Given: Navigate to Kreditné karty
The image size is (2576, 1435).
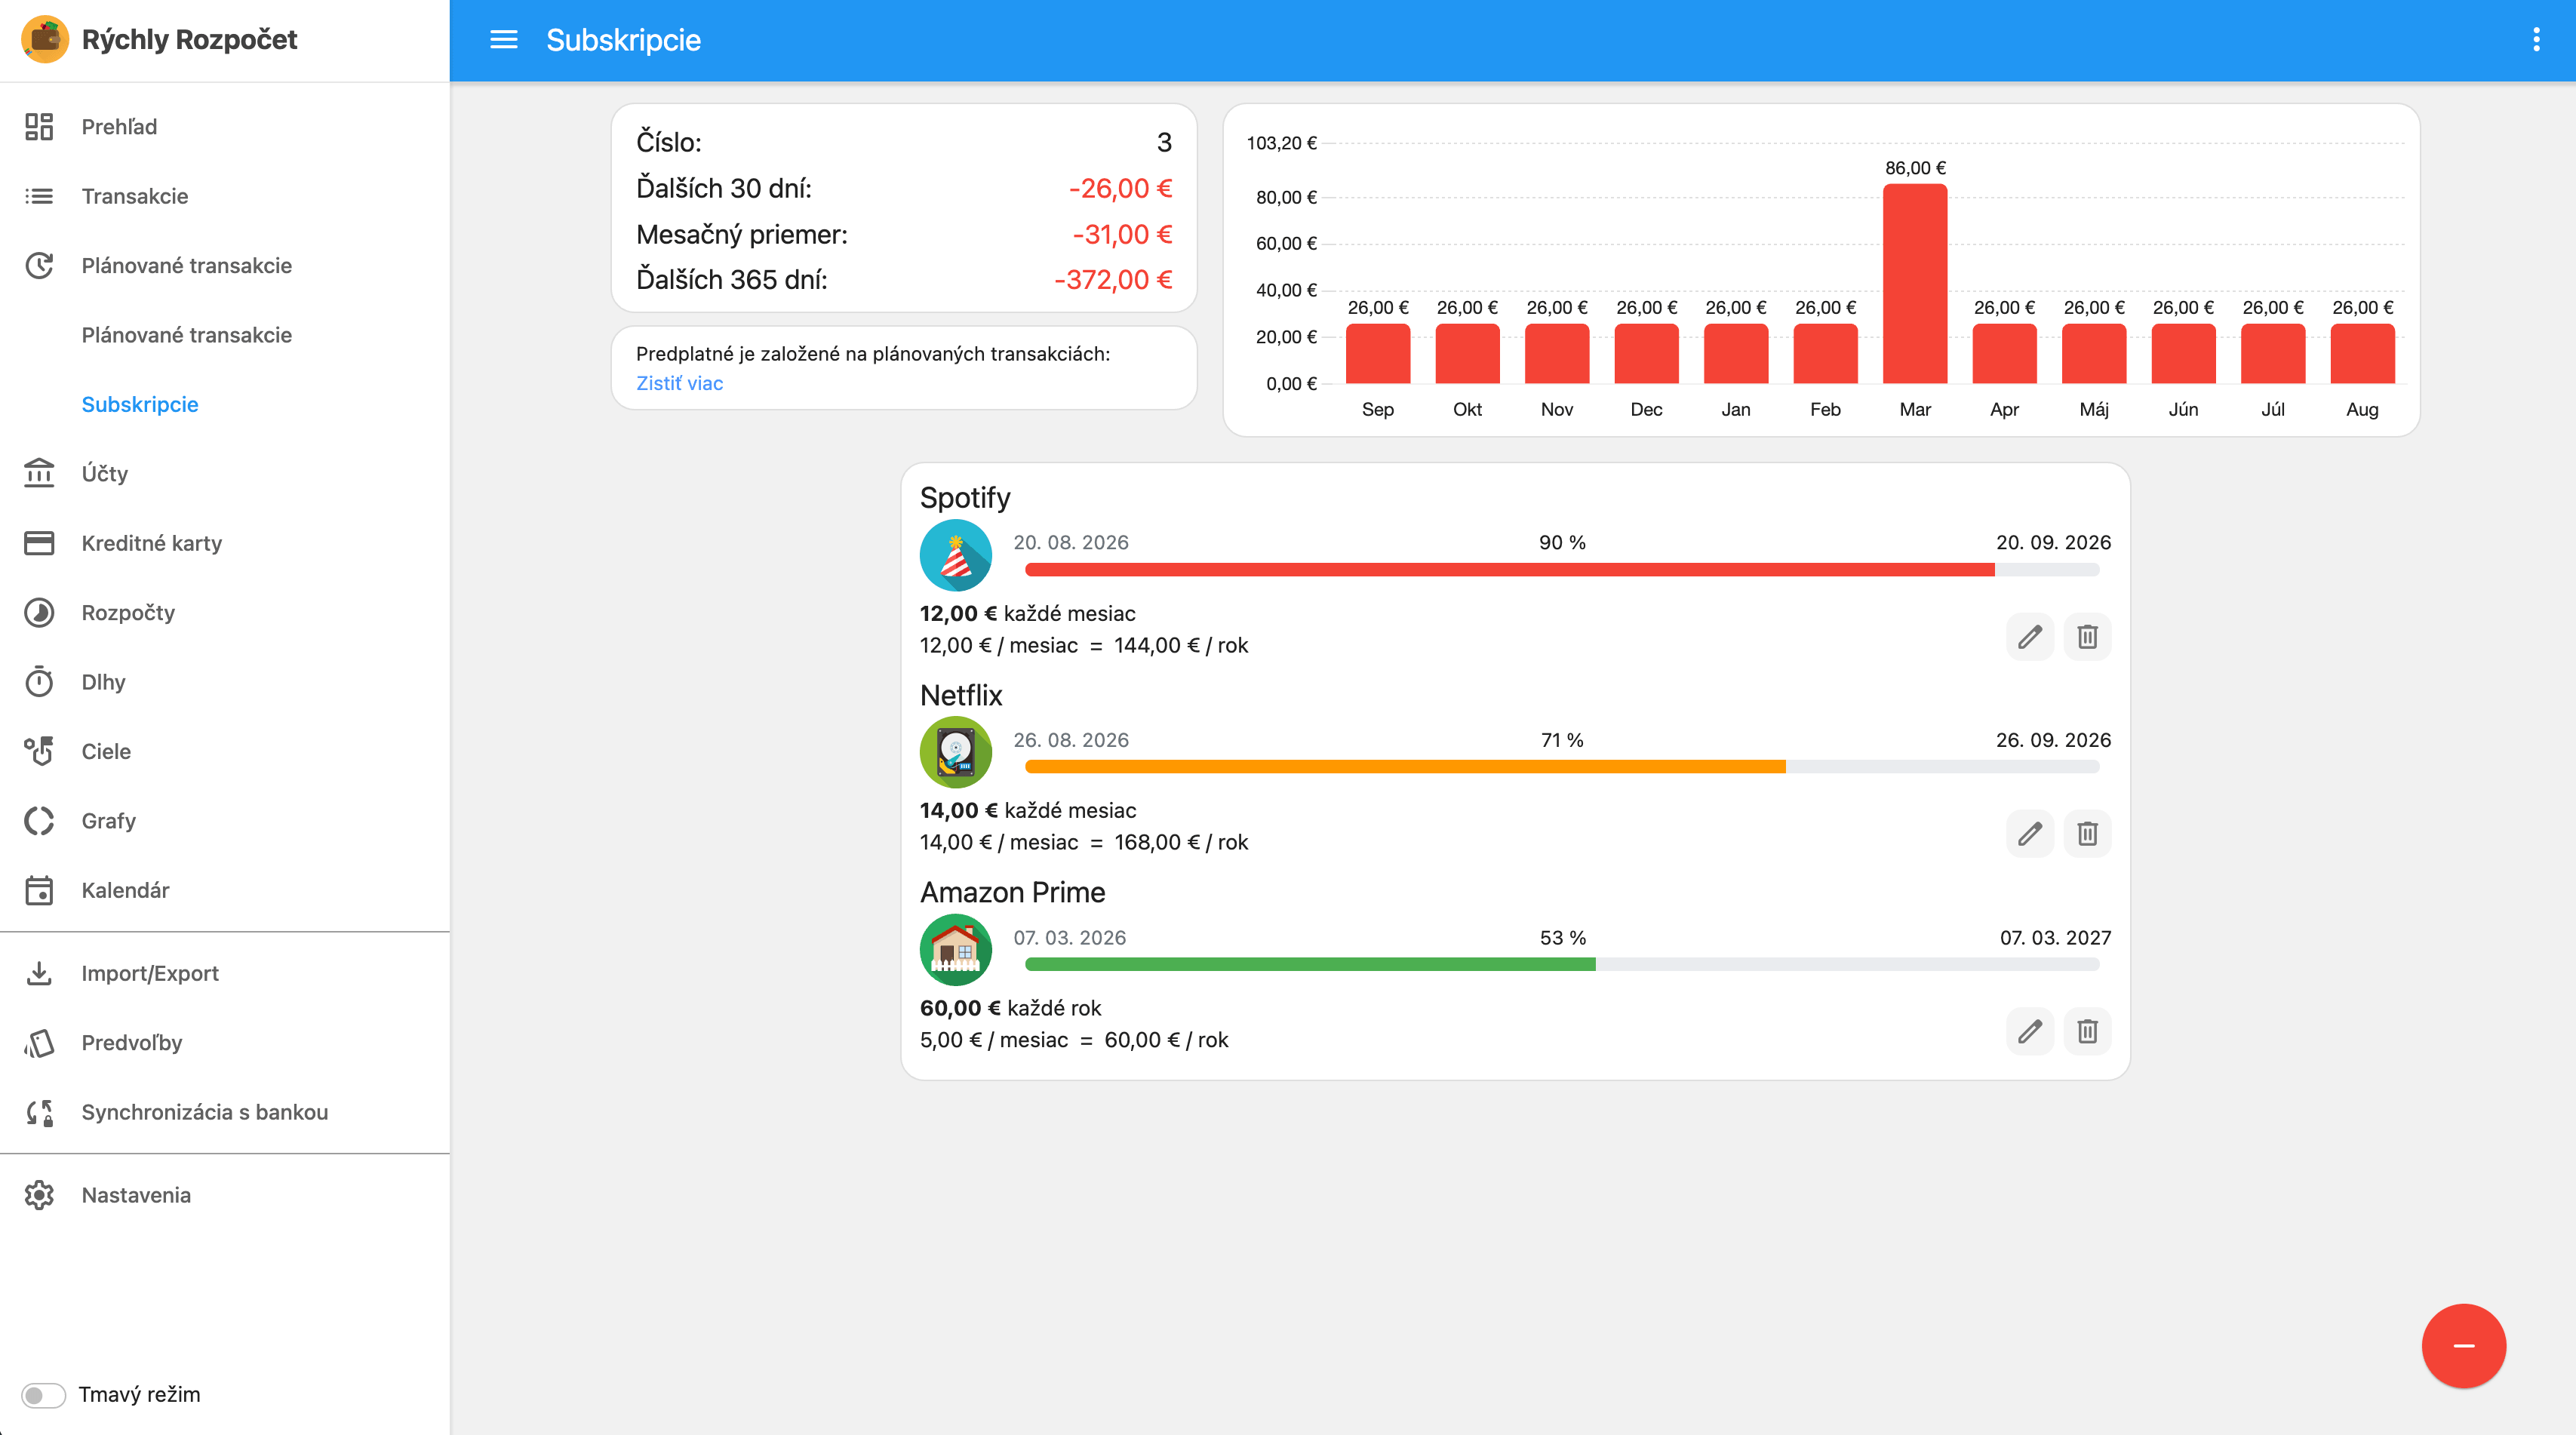Looking at the screenshot, I should [x=225, y=543].
